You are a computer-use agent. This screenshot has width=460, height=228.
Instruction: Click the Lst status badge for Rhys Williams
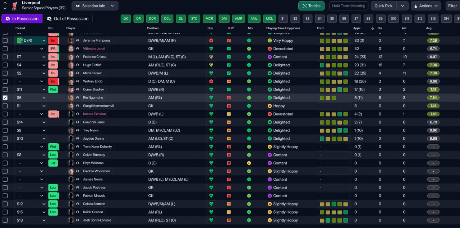pyautogui.click(x=53, y=163)
